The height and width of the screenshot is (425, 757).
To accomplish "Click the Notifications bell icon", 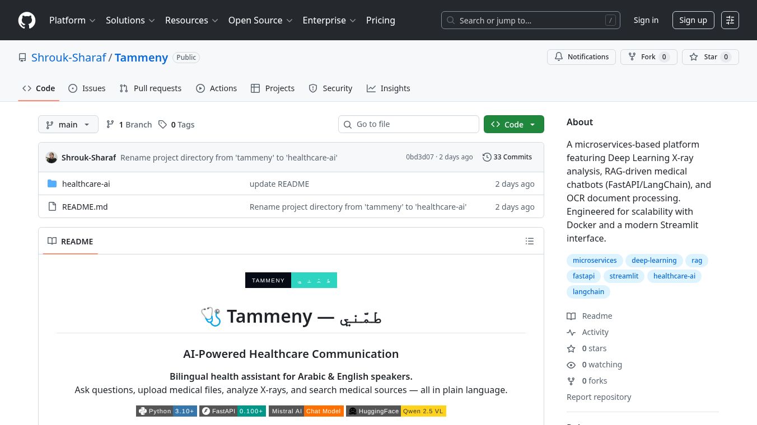I will [559, 56].
